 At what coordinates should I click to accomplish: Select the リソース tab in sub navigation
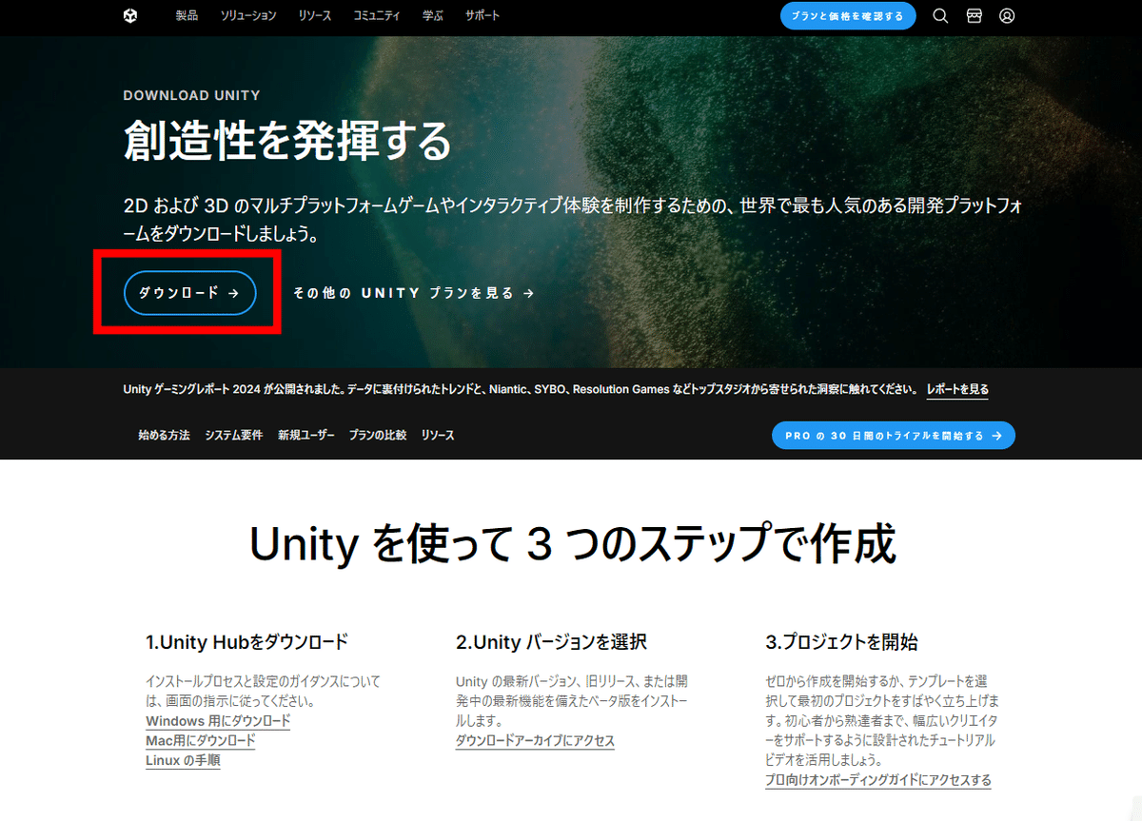click(x=438, y=435)
